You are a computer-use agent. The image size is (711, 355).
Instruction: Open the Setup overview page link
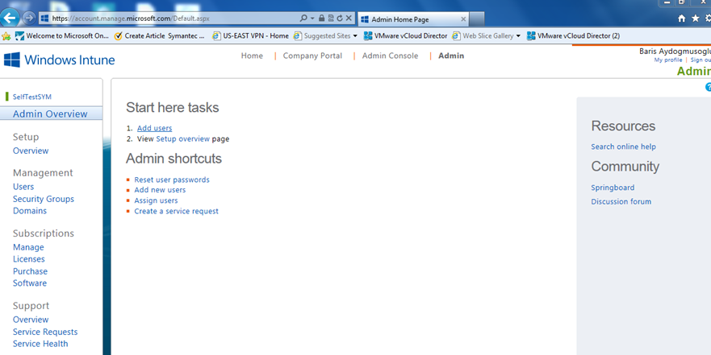pos(182,138)
